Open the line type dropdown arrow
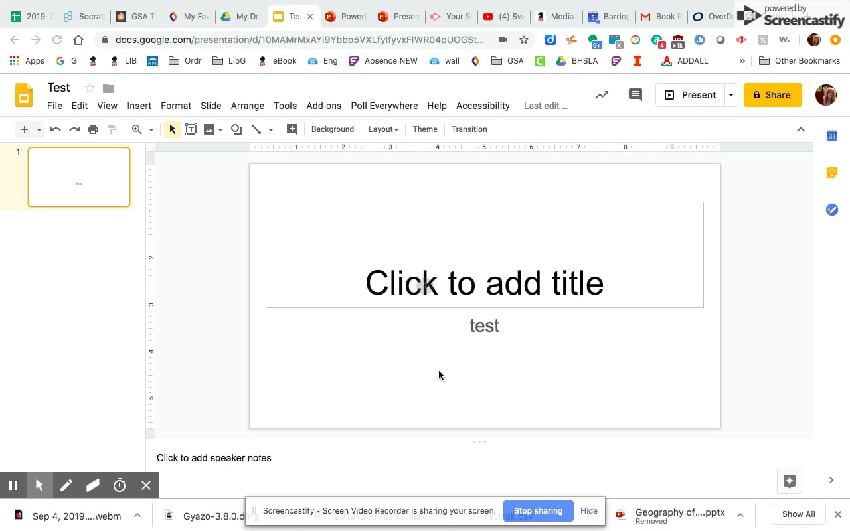This screenshot has height=531, width=850. [271, 129]
